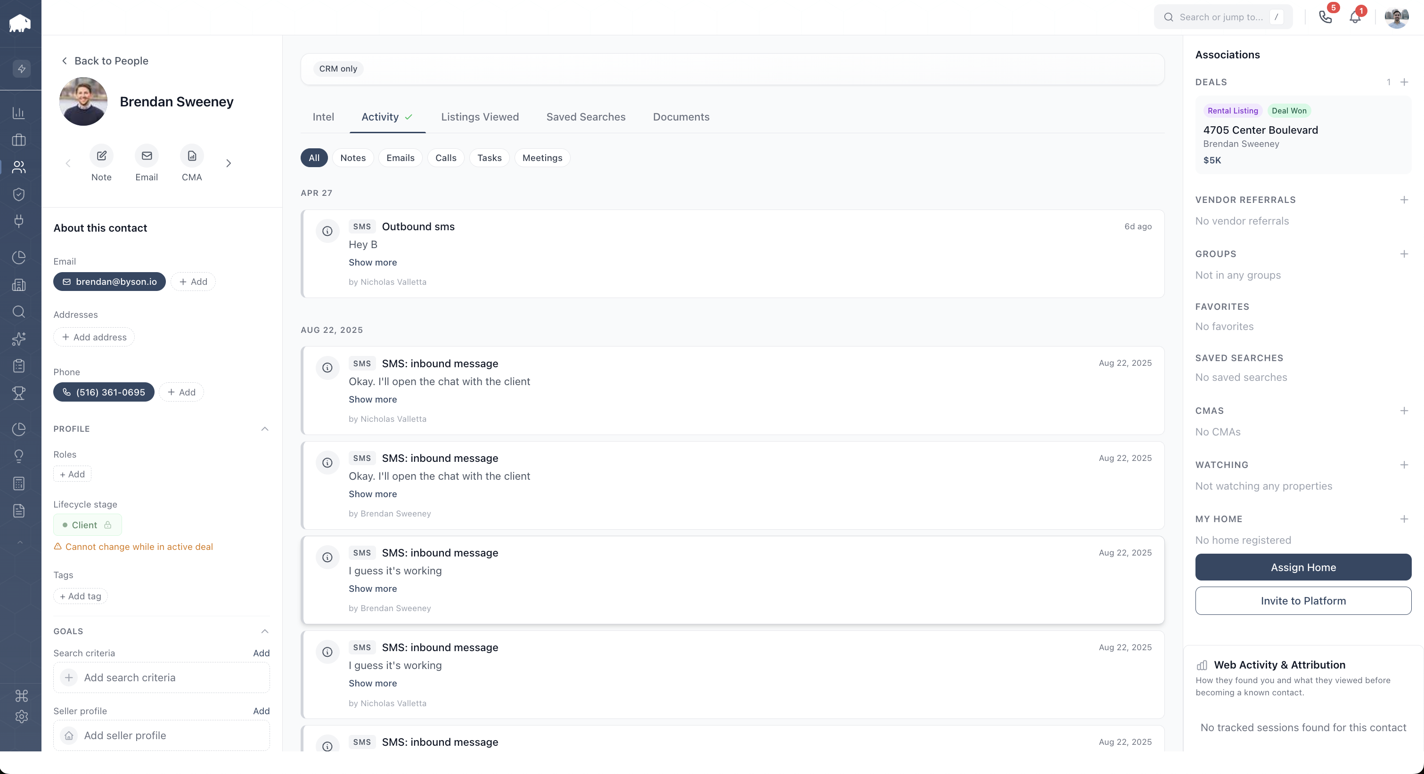Open the plug integrations sidebar icon
Viewport: 1424px width, 774px height.
tap(19, 221)
